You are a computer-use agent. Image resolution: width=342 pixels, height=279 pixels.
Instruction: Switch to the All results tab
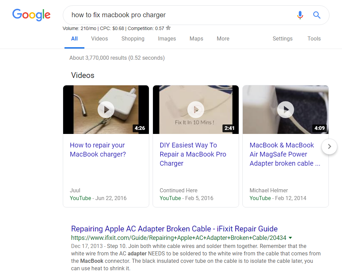tap(74, 38)
